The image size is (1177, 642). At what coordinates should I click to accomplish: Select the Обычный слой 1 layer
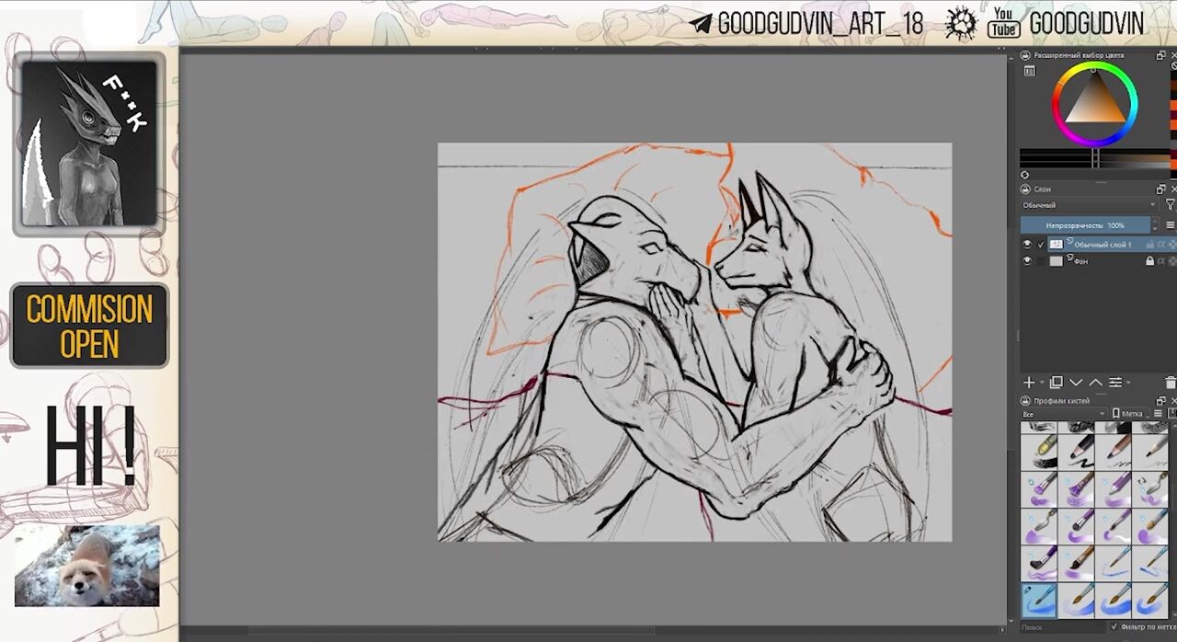[x=1103, y=245]
